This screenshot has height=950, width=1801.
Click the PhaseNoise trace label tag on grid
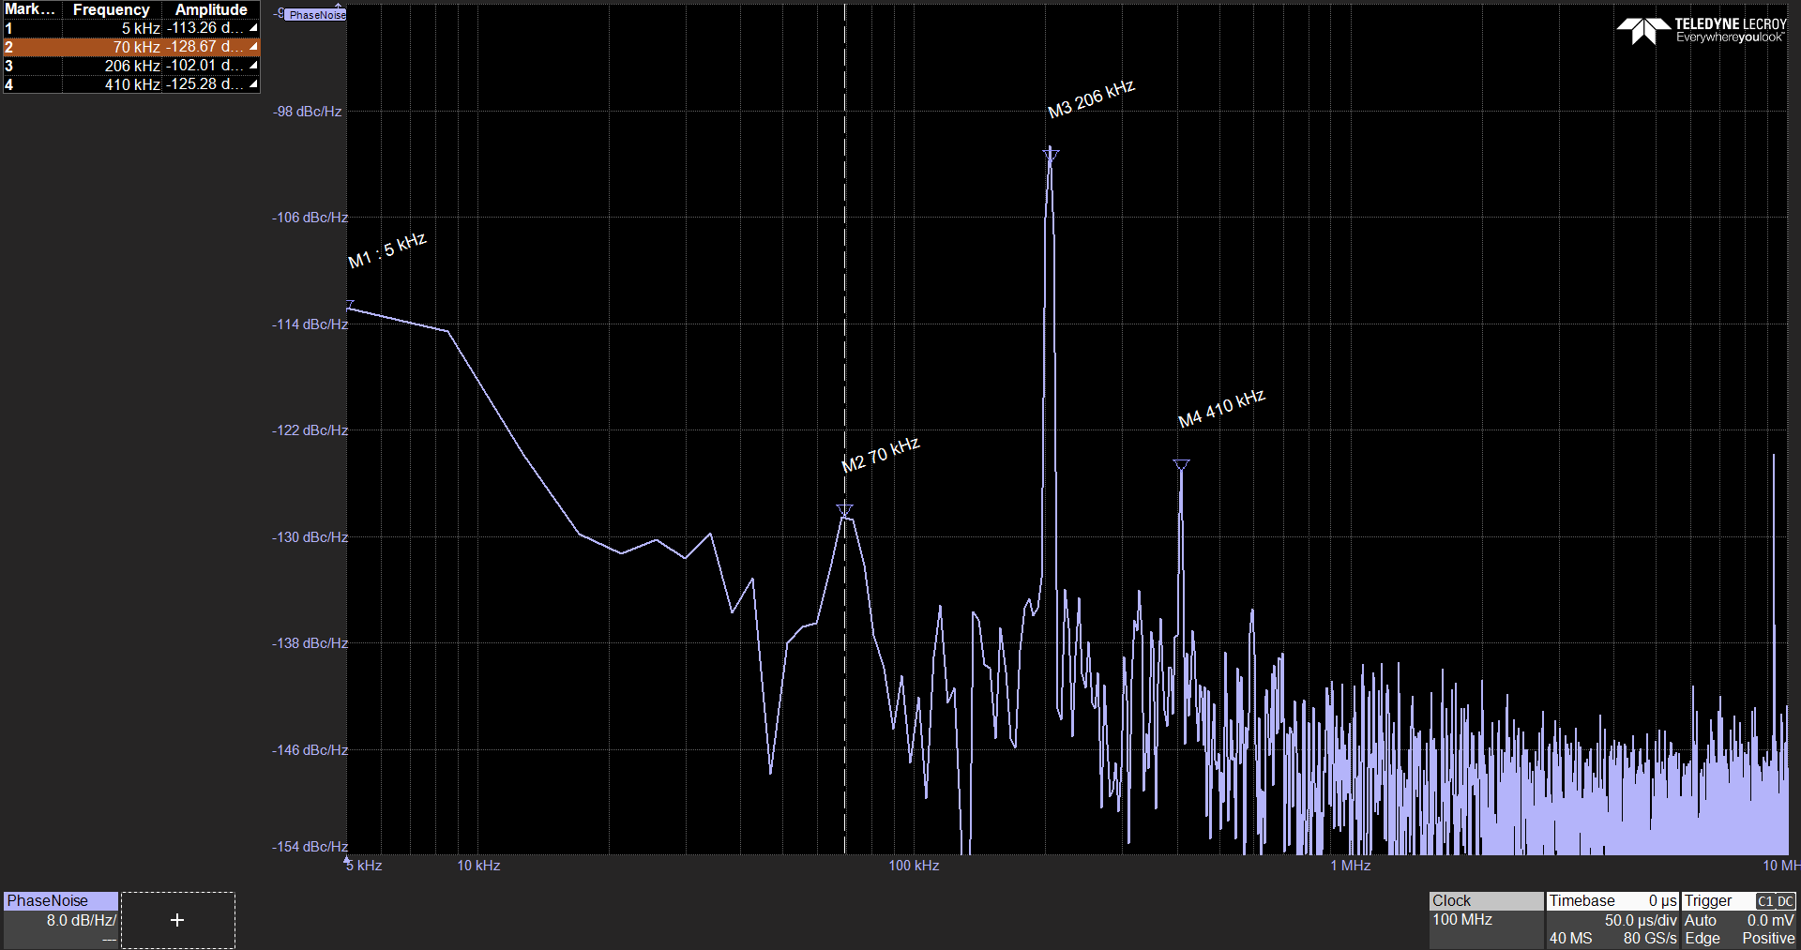(316, 15)
